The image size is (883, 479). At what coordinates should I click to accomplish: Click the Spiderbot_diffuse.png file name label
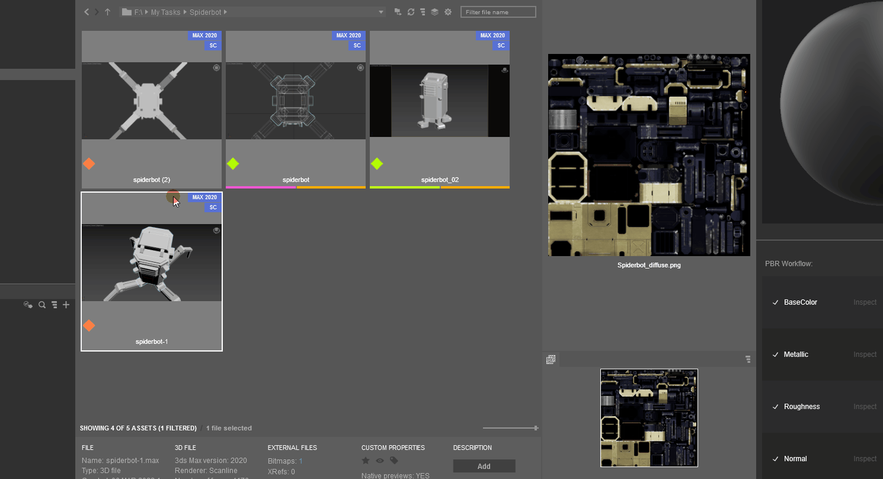pyautogui.click(x=649, y=265)
